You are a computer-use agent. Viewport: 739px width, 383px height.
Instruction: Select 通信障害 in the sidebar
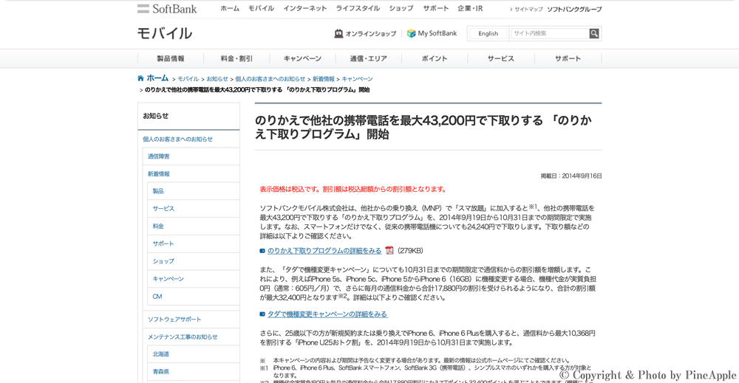[158, 156]
